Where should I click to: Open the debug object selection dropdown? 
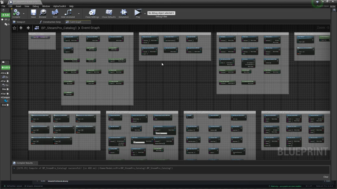click(161, 13)
